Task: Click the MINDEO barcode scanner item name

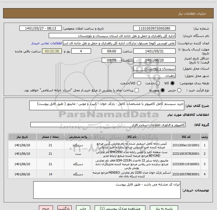Action: [x=132, y=174]
